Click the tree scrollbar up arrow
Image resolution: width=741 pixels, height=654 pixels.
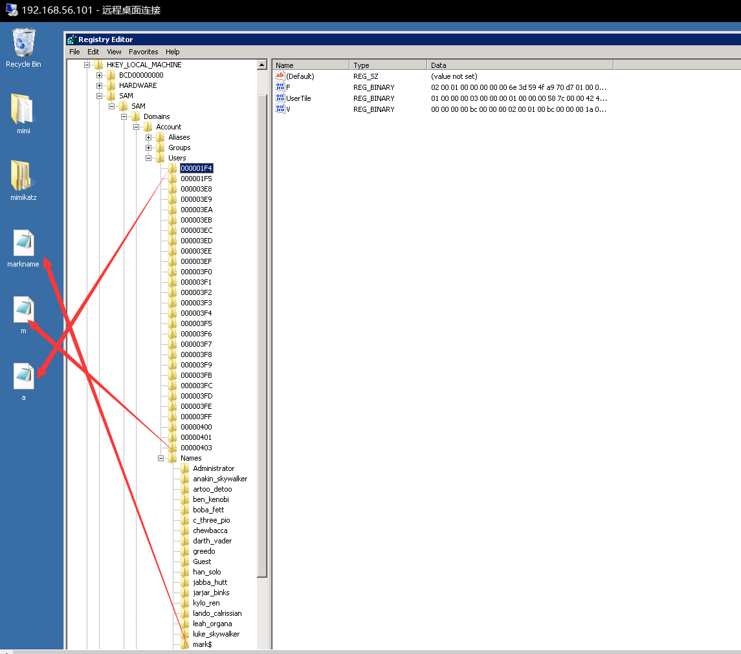point(262,65)
